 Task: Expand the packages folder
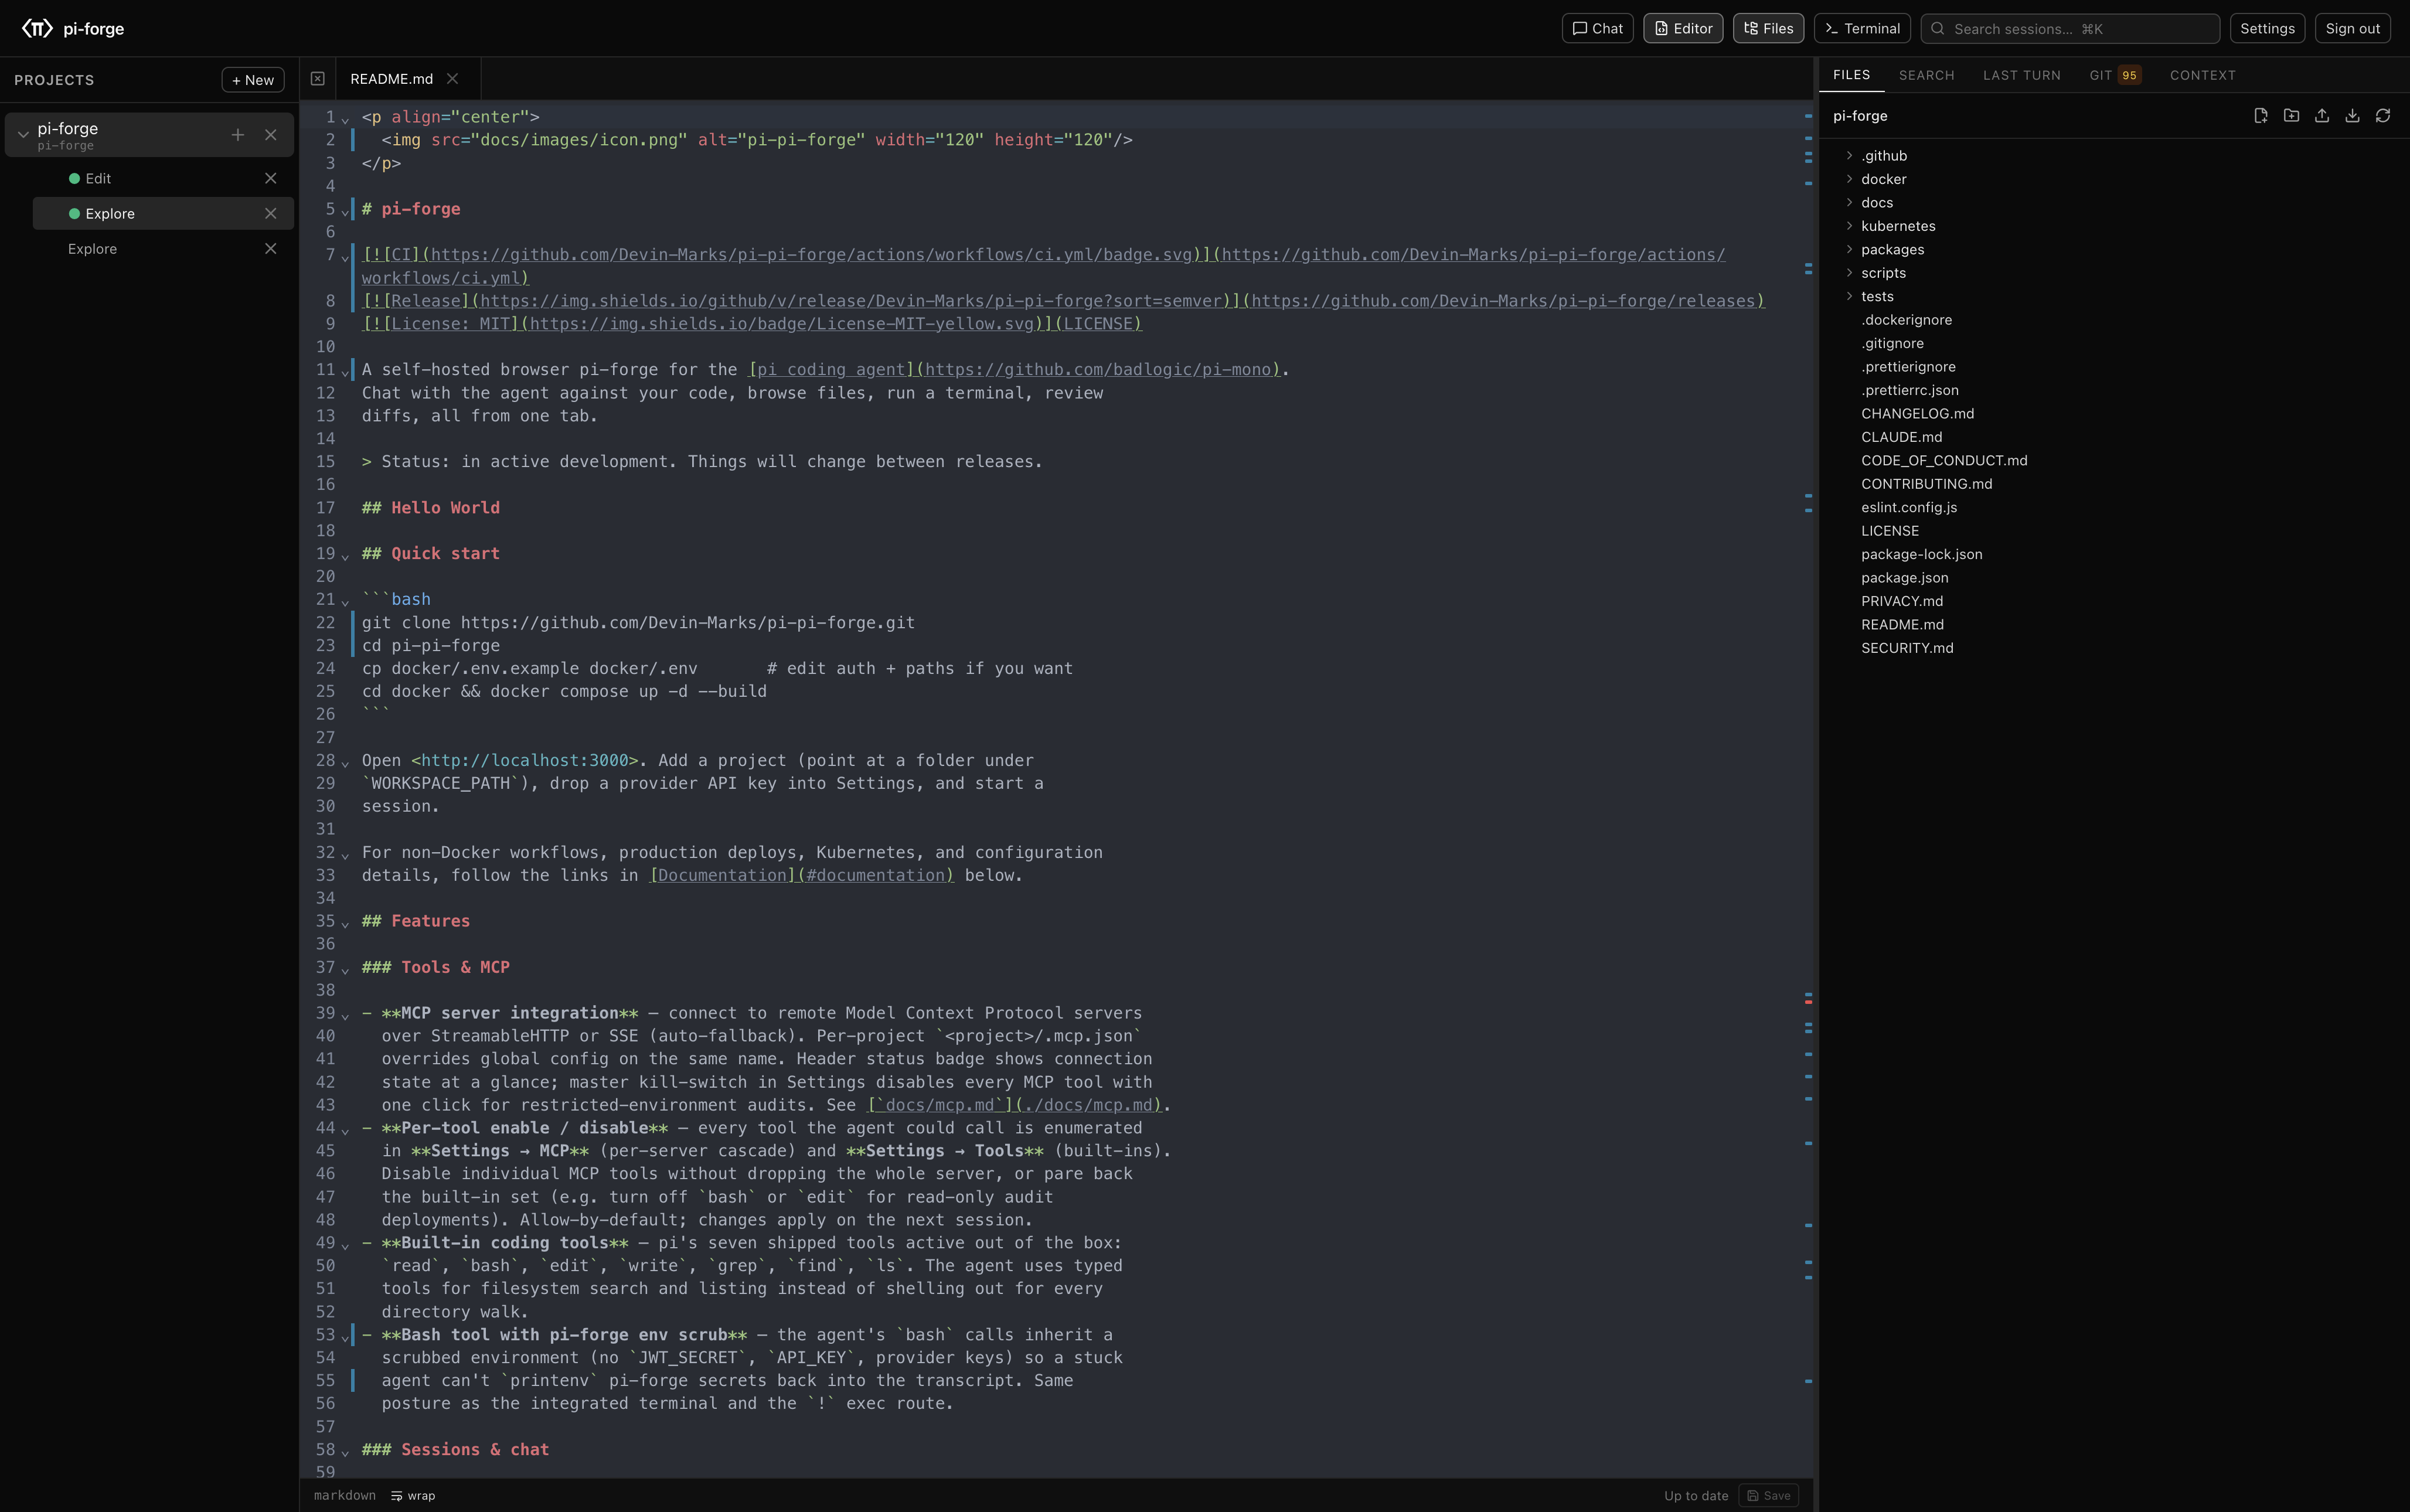(x=1849, y=250)
